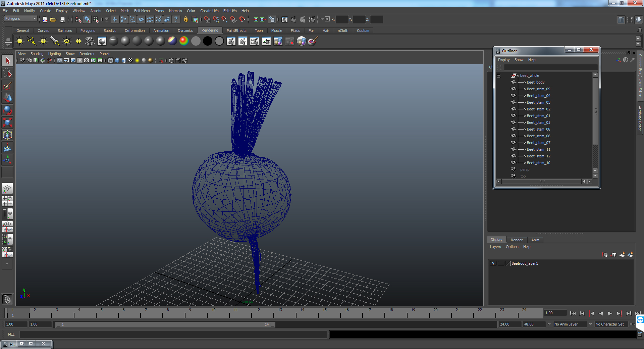Create an ambient light from shelf
This screenshot has height=349, width=644.
pyautogui.click(x=20, y=41)
